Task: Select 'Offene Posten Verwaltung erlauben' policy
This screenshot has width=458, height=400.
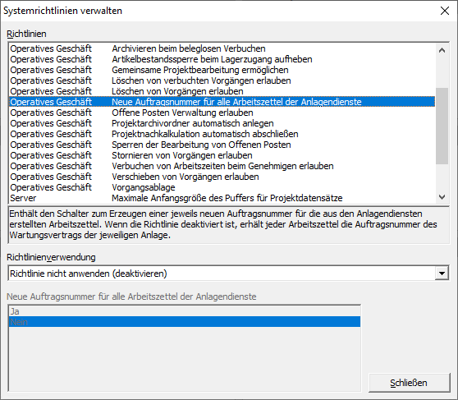Action: (222, 113)
